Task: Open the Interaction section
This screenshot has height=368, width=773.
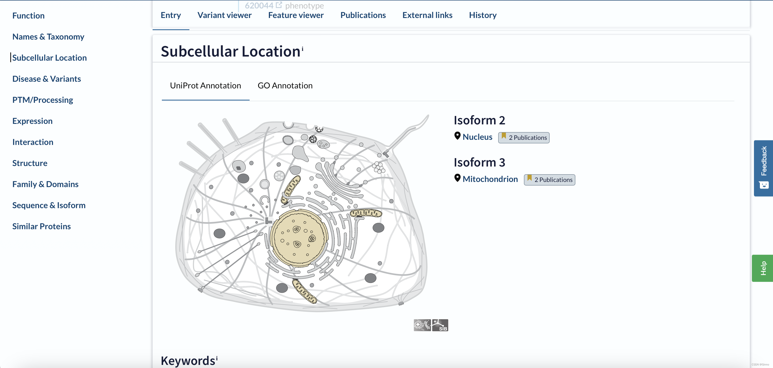Action: (33, 142)
